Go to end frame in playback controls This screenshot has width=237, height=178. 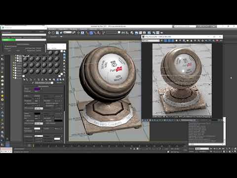click(223, 149)
